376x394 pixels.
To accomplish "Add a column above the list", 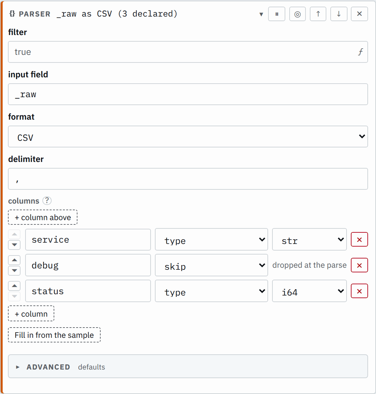I will coord(43,217).
